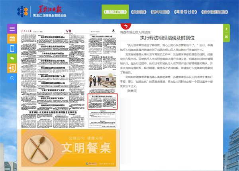Go to the previous page with 上一版
239x171 pixels.
click(x=226, y=33)
